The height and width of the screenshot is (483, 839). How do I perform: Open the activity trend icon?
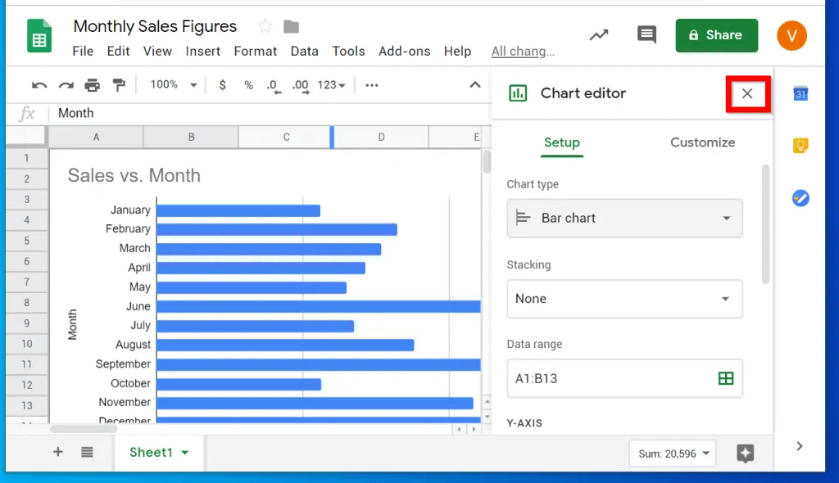tap(599, 35)
